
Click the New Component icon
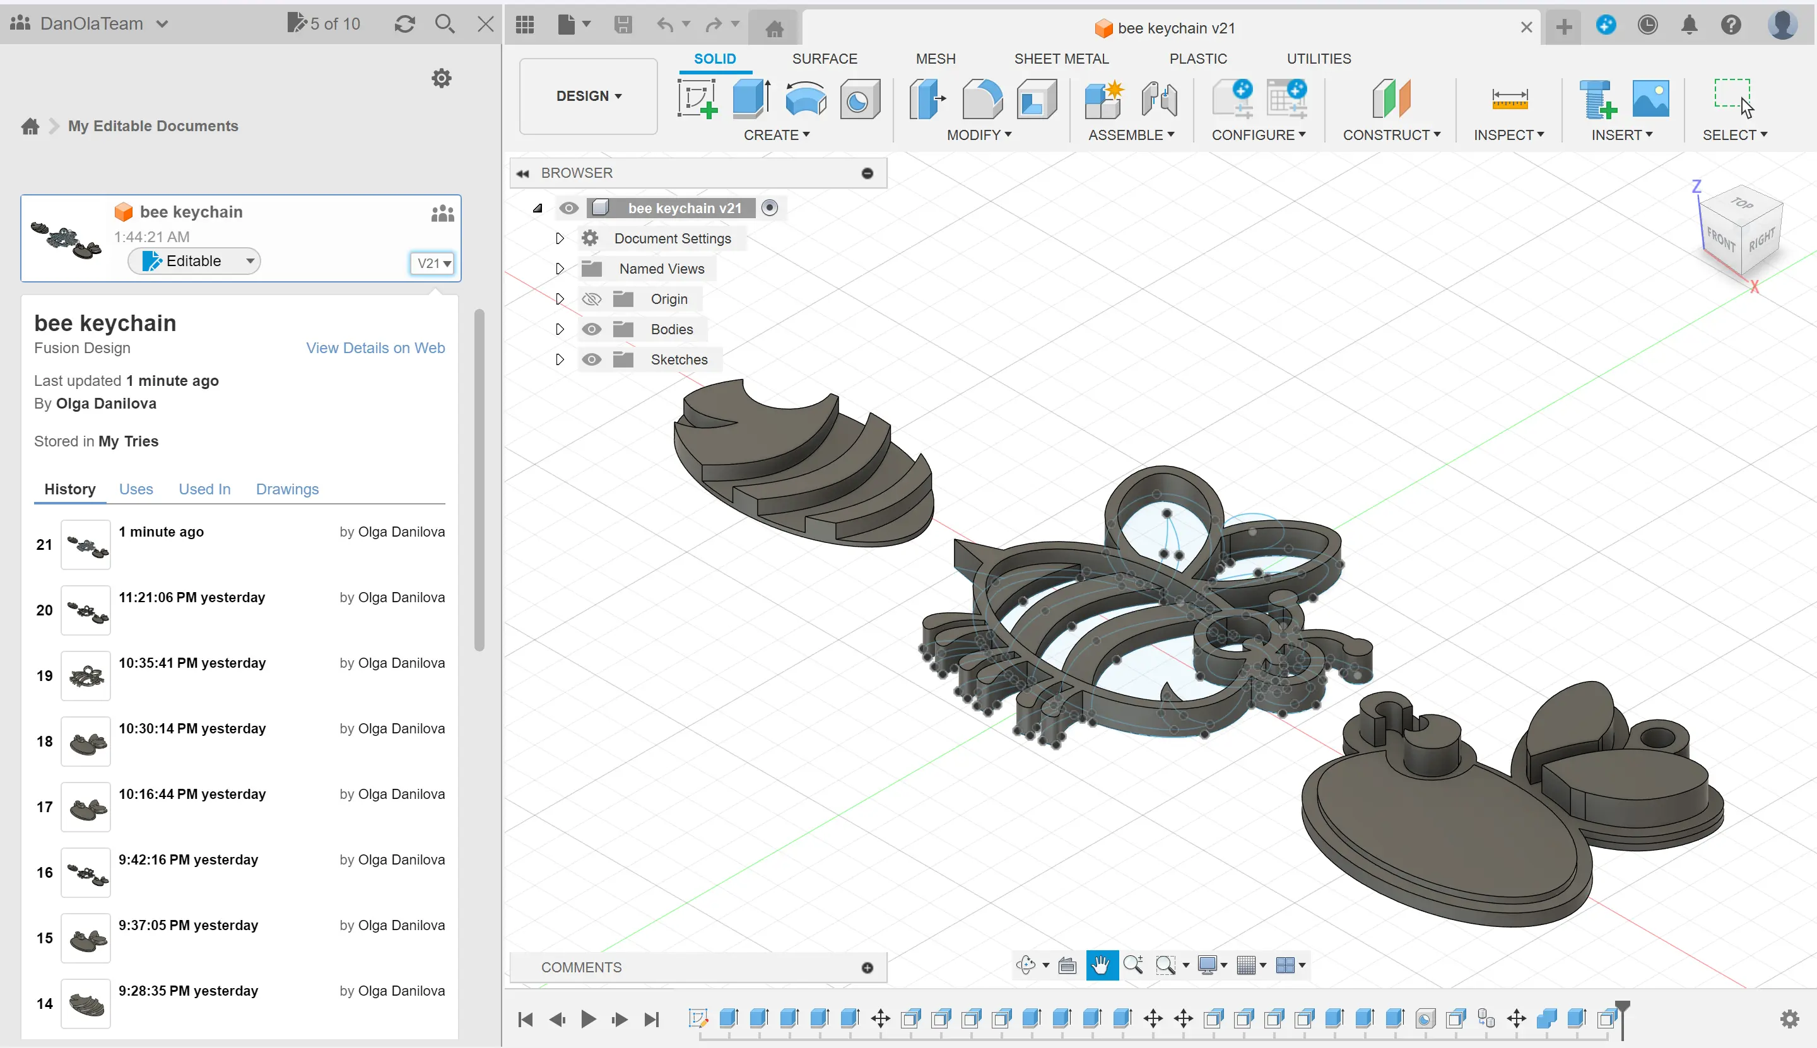(x=1104, y=98)
